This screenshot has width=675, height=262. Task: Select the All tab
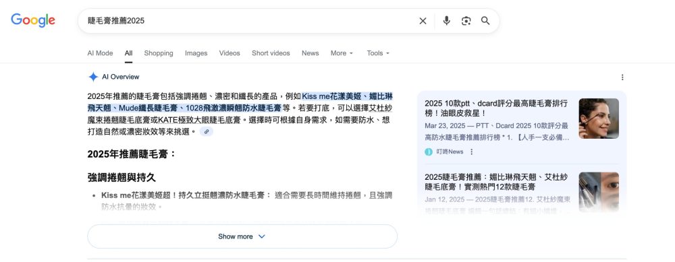click(128, 53)
